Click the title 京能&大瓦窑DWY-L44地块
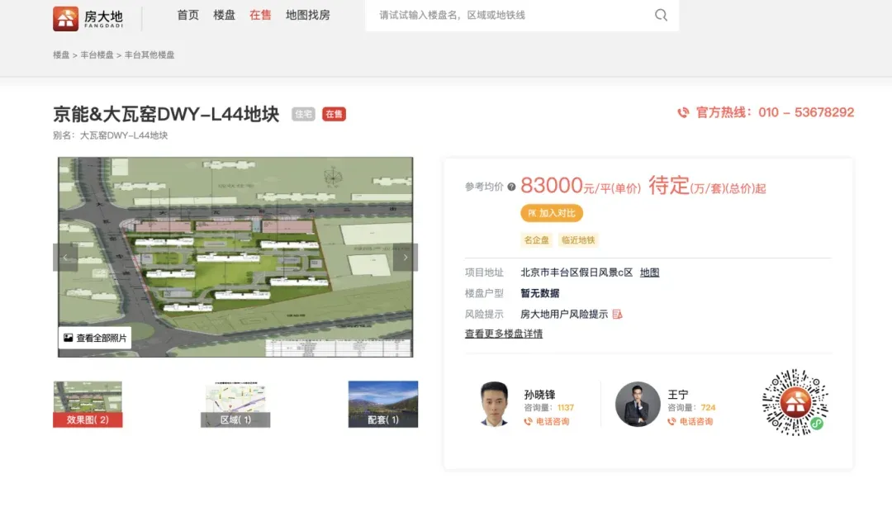This screenshot has width=892, height=507. (x=166, y=115)
